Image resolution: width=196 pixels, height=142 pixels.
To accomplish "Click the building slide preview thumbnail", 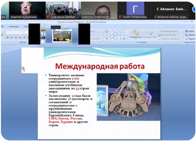I will pyautogui.click(x=62, y=36).
